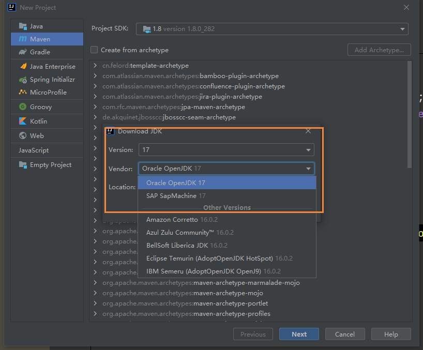Screen dimensions: 423x350
Task: Pick Azul Zulu Community 16.0.2
Action: tap(190, 233)
